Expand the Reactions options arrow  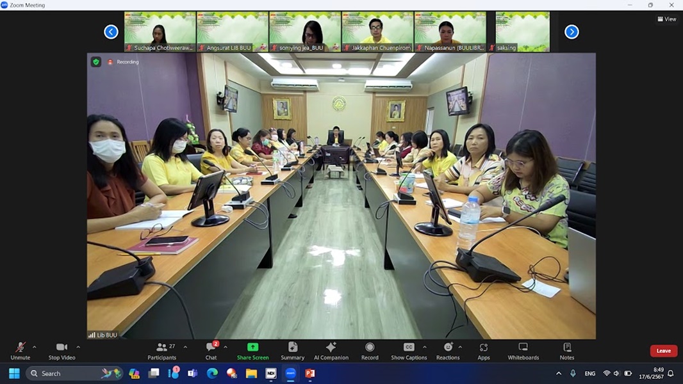coord(460,347)
